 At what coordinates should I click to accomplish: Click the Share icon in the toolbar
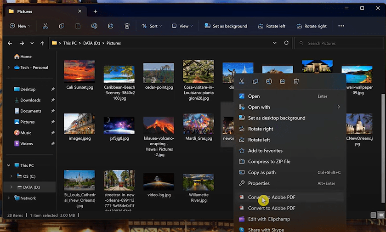coord(111,26)
